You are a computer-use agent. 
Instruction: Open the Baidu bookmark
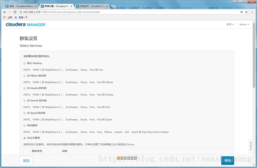click(x=21, y=17)
